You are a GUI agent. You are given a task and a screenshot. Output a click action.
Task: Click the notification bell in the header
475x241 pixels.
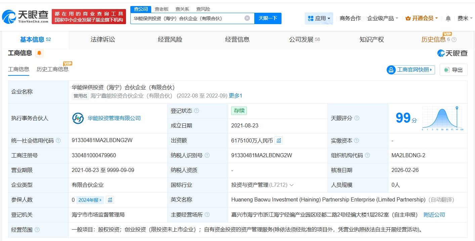(x=448, y=18)
